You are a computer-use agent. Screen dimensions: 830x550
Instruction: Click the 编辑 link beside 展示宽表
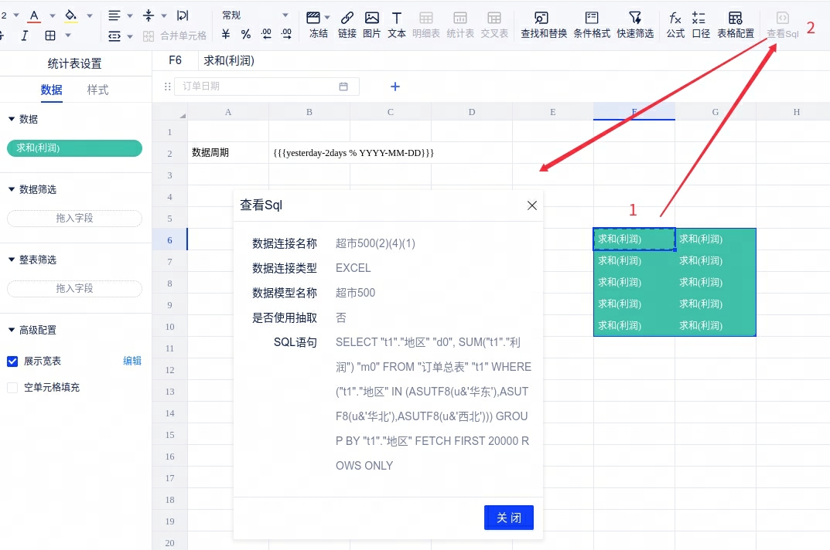[132, 361]
